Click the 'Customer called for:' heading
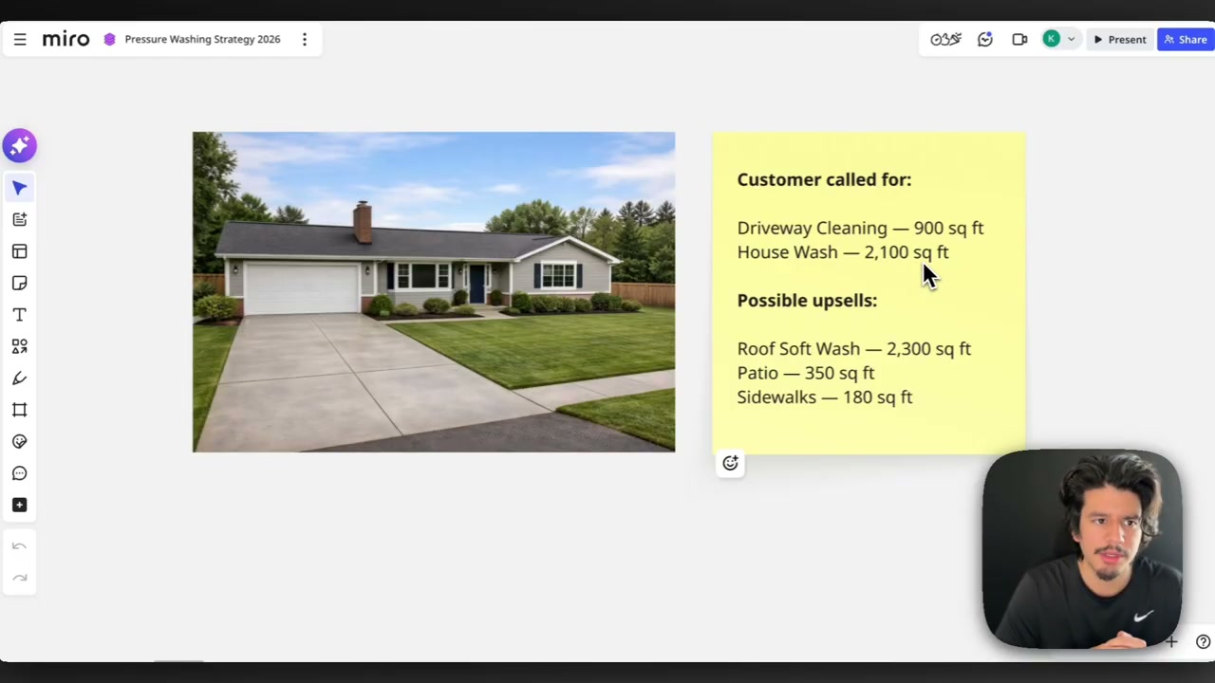 click(x=824, y=179)
